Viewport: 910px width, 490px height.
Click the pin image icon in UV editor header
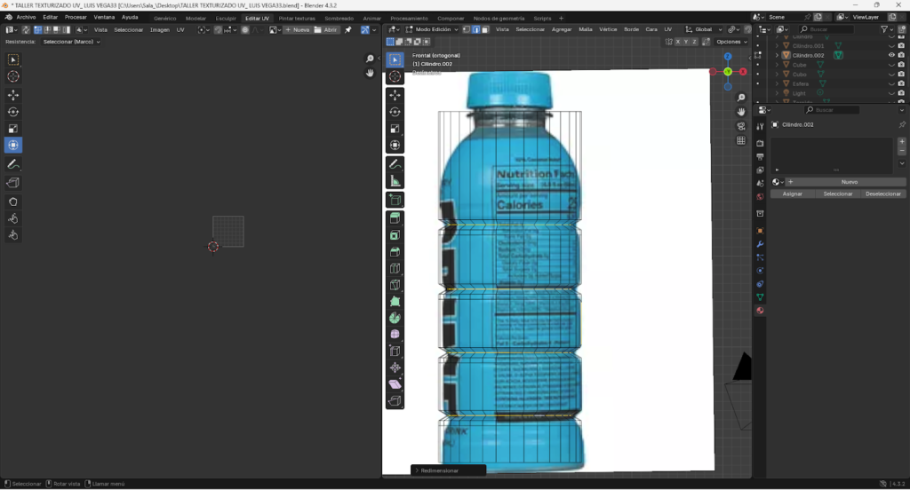coord(348,29)
